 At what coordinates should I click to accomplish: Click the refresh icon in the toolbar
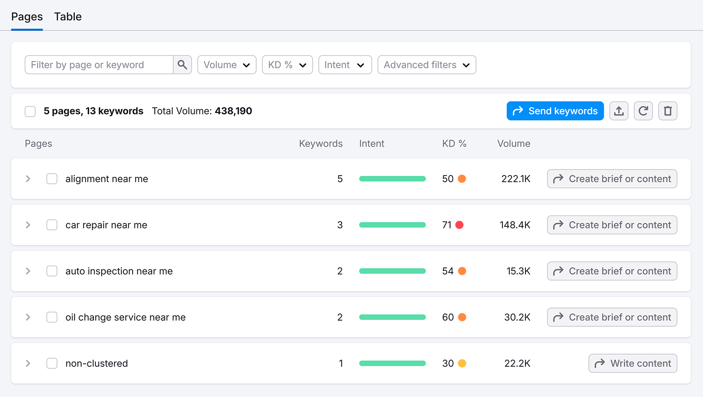(643, 111)
